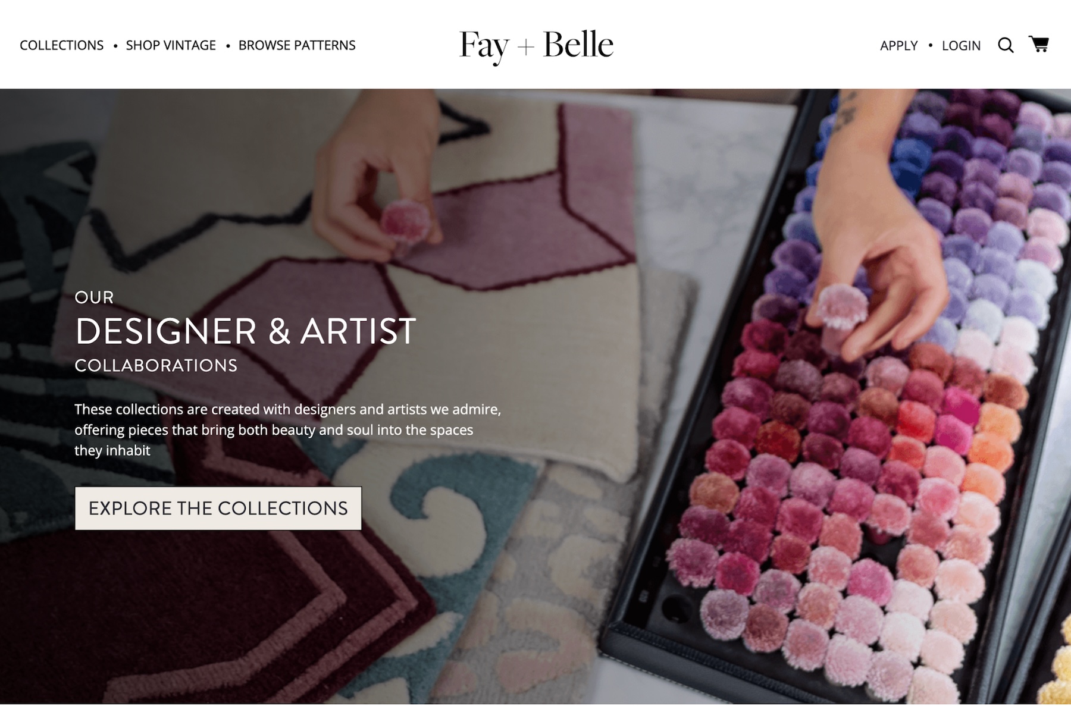Viewport: 1071px width, 706px height.
Task: Open the search magnifier icon
Action: (x=1006, y=45)
